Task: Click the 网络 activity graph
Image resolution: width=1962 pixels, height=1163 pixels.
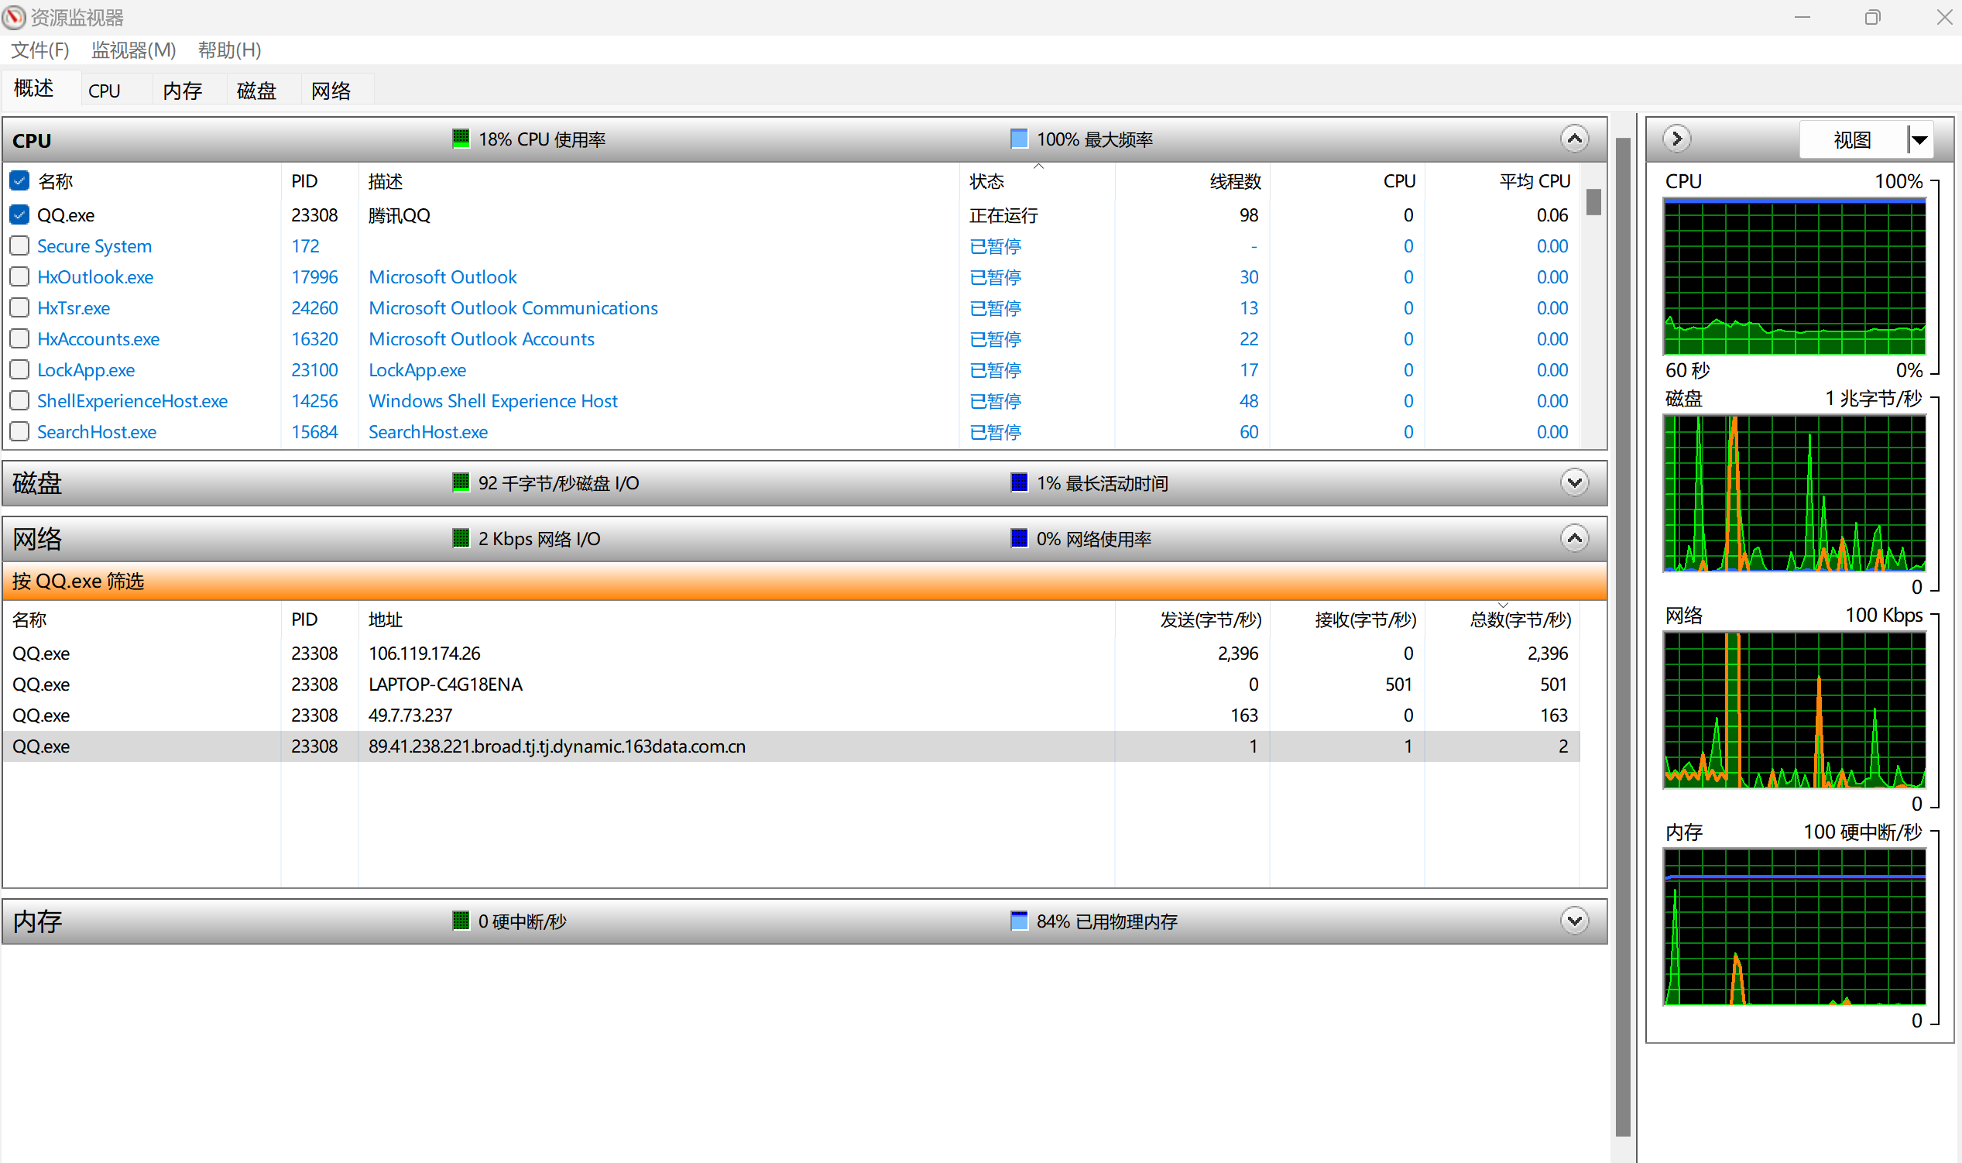Action: (1793, 710)
